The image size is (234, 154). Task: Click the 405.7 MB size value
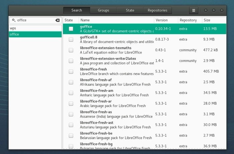[x=211, y=71]
